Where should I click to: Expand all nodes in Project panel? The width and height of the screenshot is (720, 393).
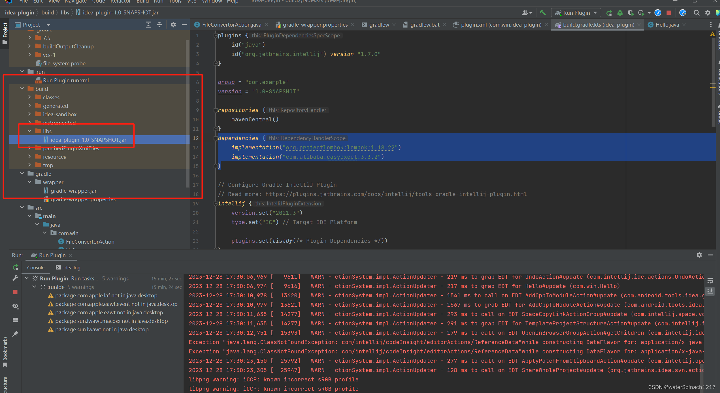coord(148,25)
